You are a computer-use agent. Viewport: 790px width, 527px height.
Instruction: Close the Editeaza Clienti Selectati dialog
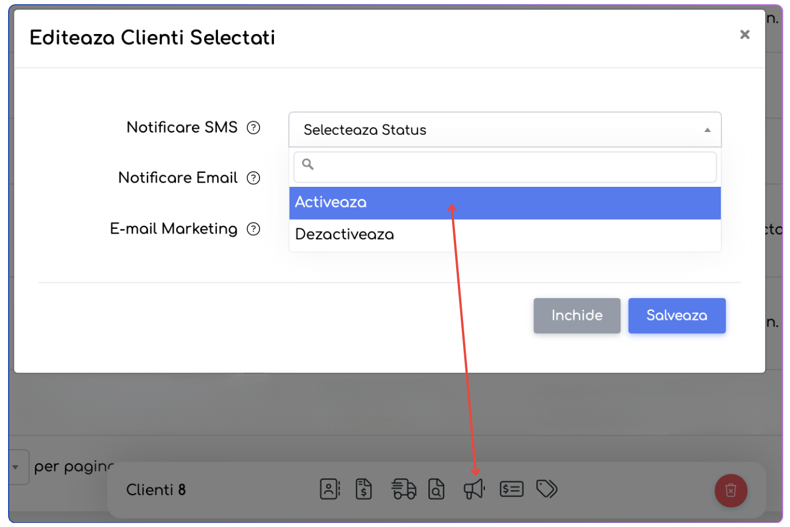pyautogui.click(x=744, y=35)
